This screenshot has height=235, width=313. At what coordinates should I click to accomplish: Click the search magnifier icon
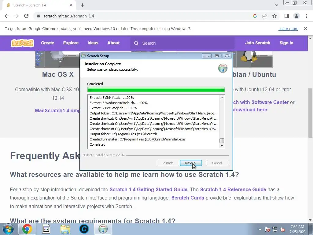[x=136, y=43]
